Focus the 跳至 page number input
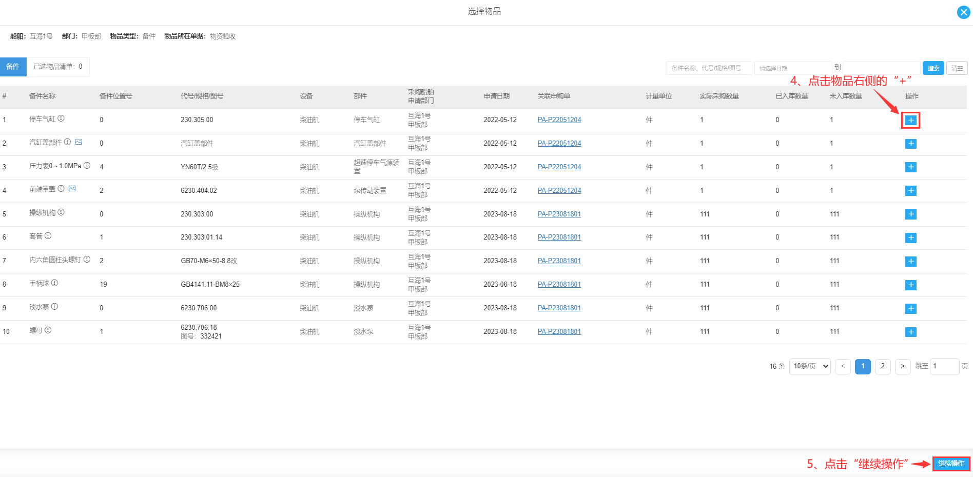The height and width of the screenshot is (477, 973). click(x=944, y=366)
